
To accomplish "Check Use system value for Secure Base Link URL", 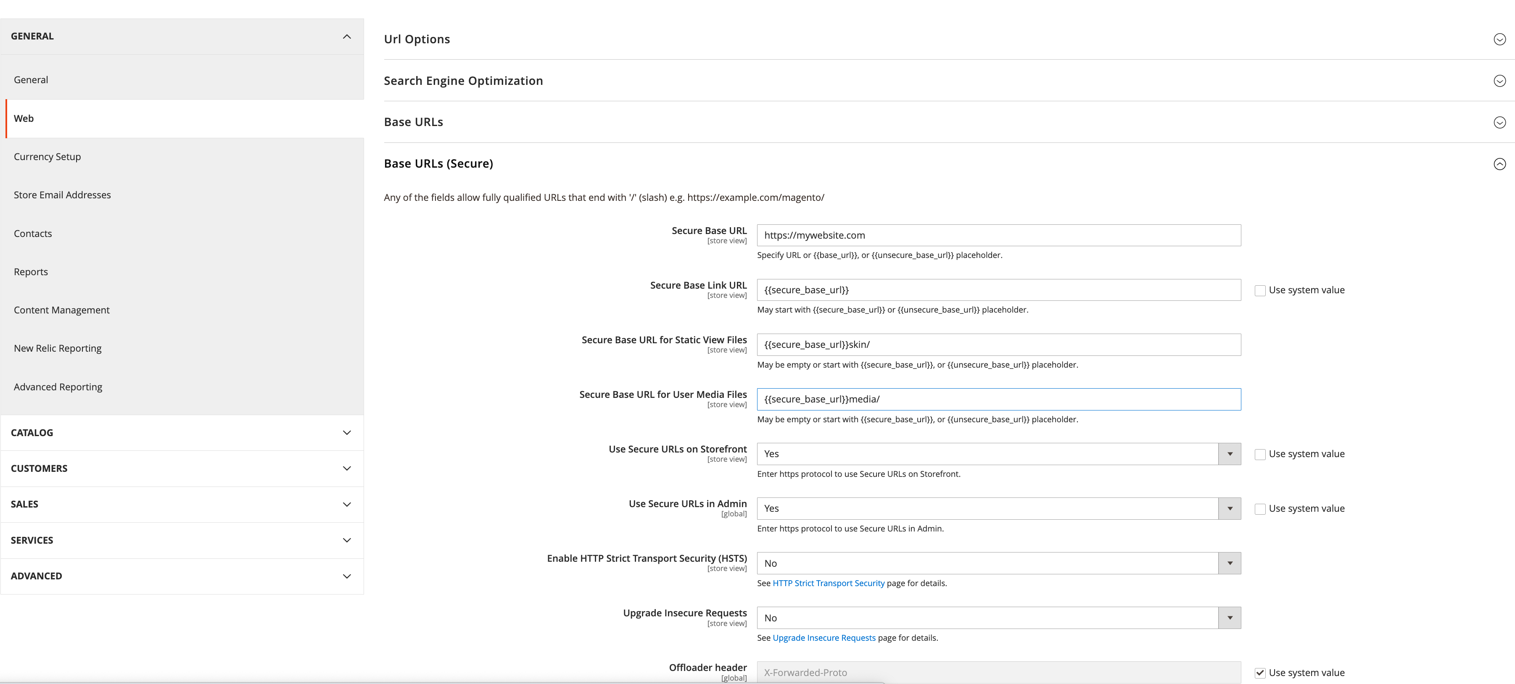I will coord(1260,290).
